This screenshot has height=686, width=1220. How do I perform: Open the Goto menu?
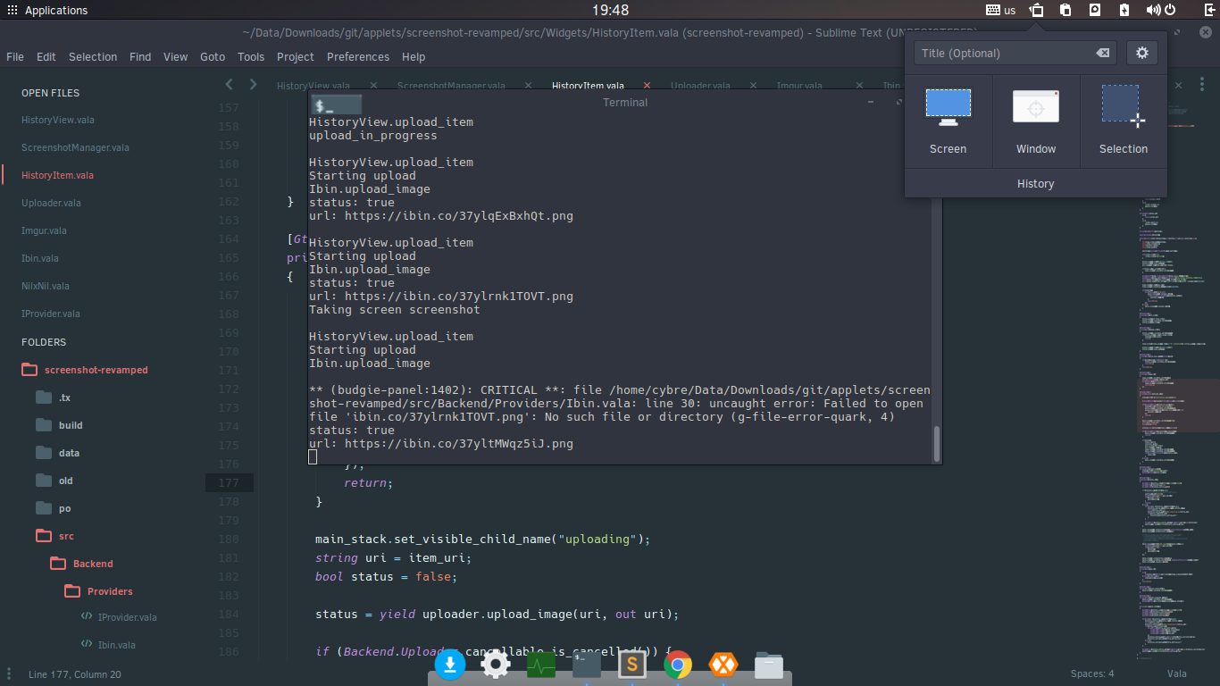click(213, 56)
